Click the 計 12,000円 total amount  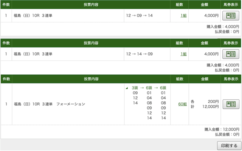click(205, 106)
